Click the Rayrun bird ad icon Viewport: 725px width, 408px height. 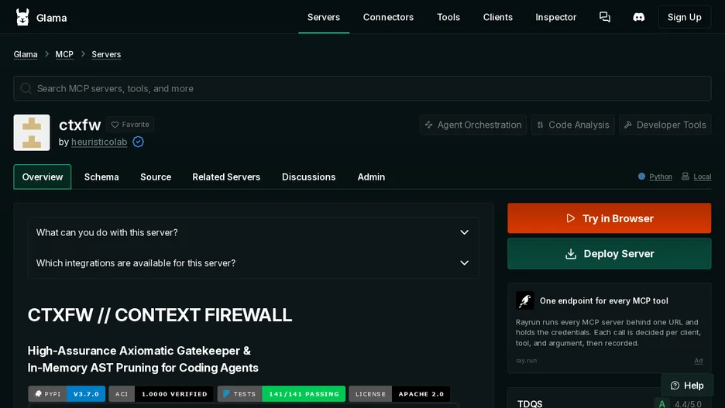[525, 301]
